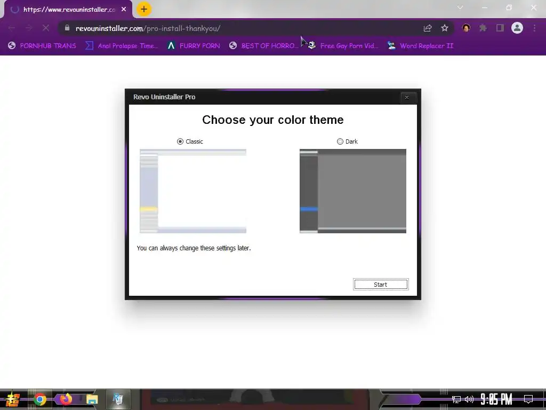This screenshot has width=546, height=410.
Task: Open the Word Replacer II bookmark
Action: 420,46
